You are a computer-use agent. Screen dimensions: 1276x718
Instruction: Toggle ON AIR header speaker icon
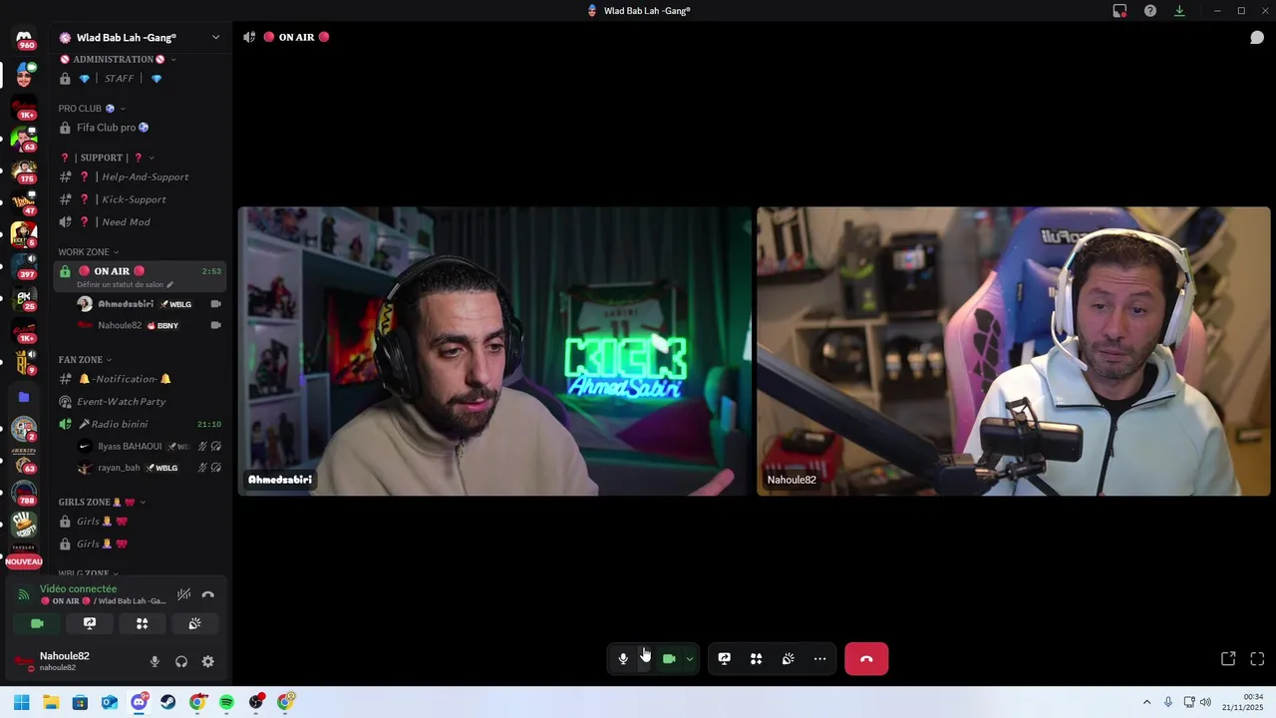[249, 37]
